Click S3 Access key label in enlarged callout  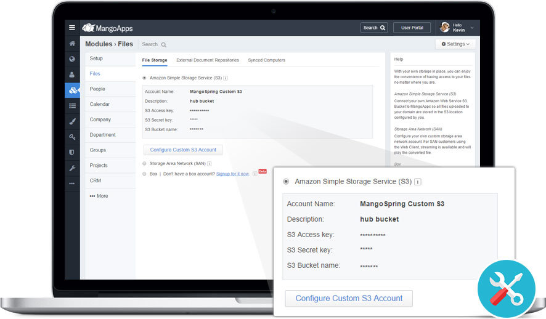coord(311,235)
